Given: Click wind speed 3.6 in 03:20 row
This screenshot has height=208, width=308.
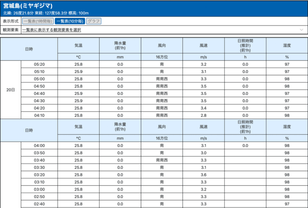Looking at the screenshot, I should [204, 175].
